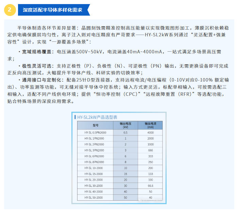
Task: Click the HY-SL 0.5PN2000 model row
Action: click(95, 132)
